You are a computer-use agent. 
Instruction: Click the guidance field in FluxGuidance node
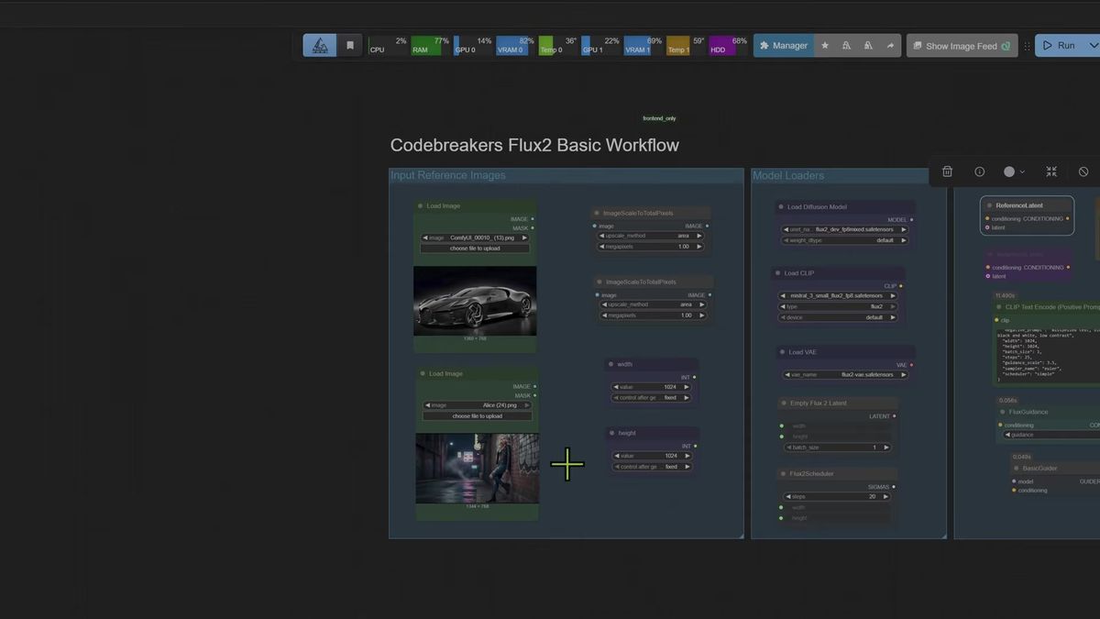pyautogui.click(x=1050, y=435)
